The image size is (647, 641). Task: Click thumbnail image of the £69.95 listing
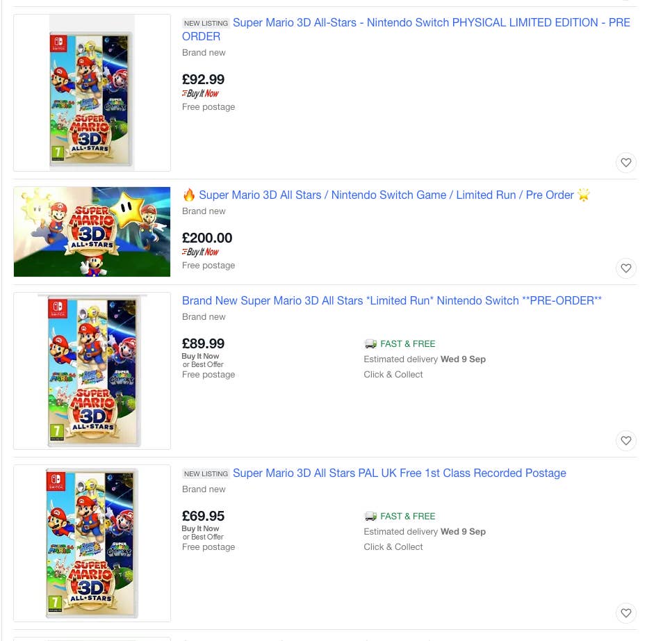[92, 543]
